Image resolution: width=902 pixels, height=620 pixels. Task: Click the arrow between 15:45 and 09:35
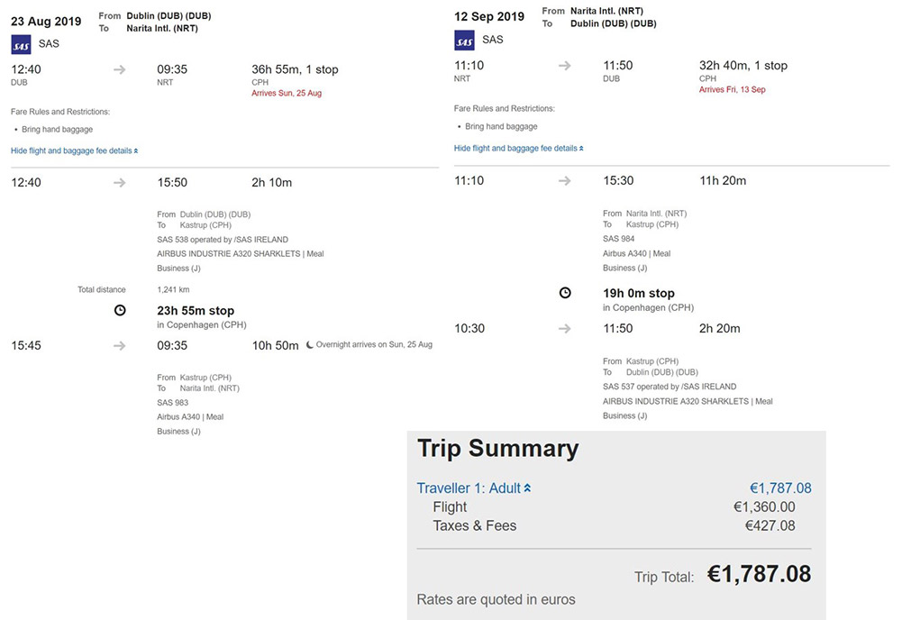[119, 346]
